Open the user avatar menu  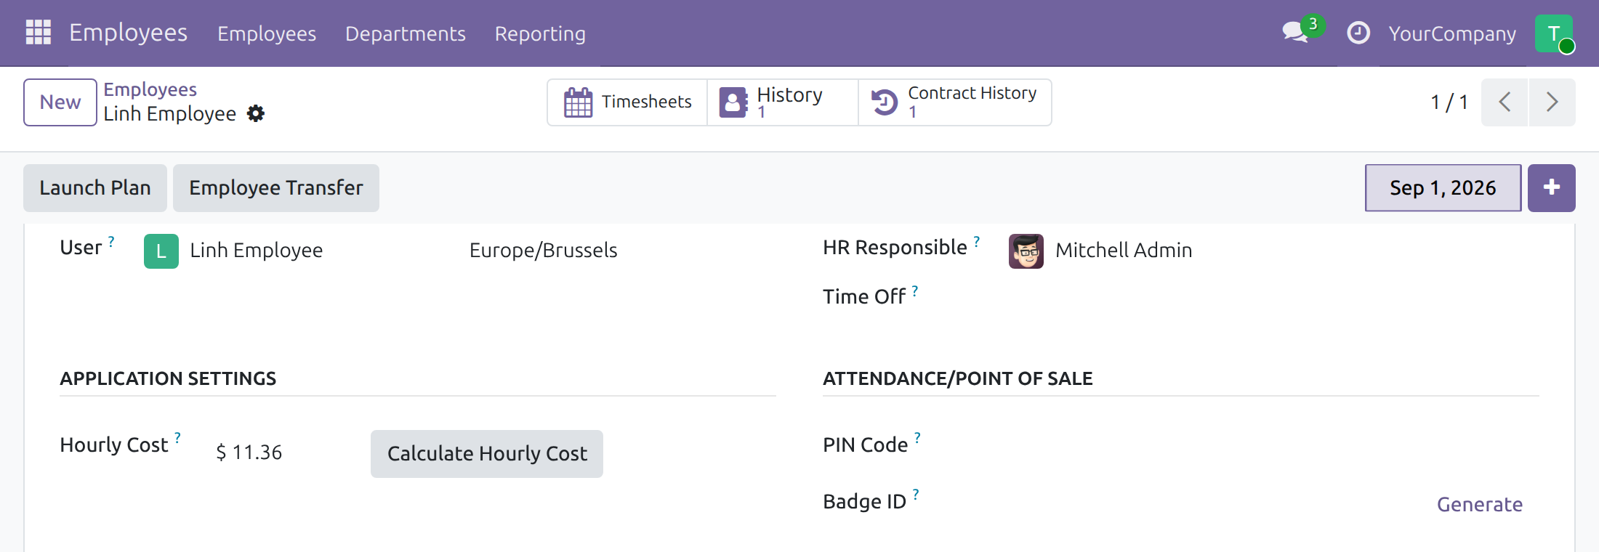(x=1554, y=33)
